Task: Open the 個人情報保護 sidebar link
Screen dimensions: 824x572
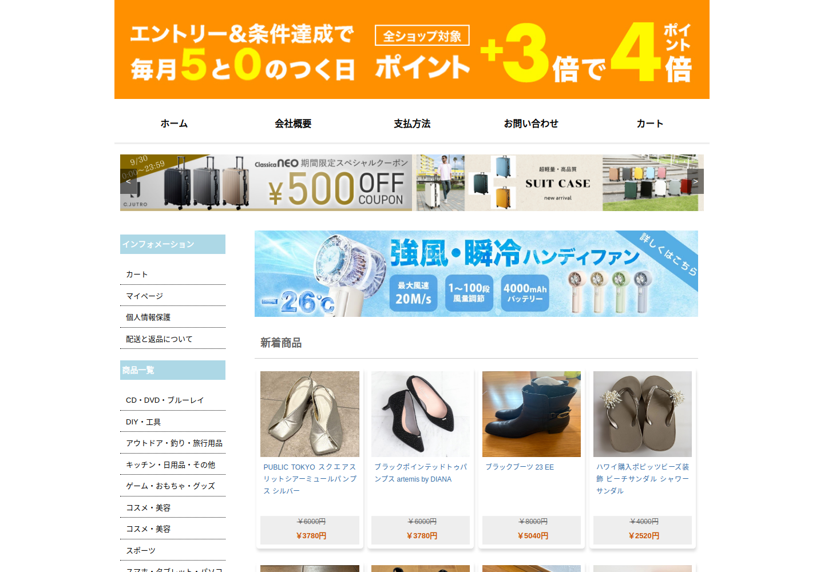Action: pos(148,317)
